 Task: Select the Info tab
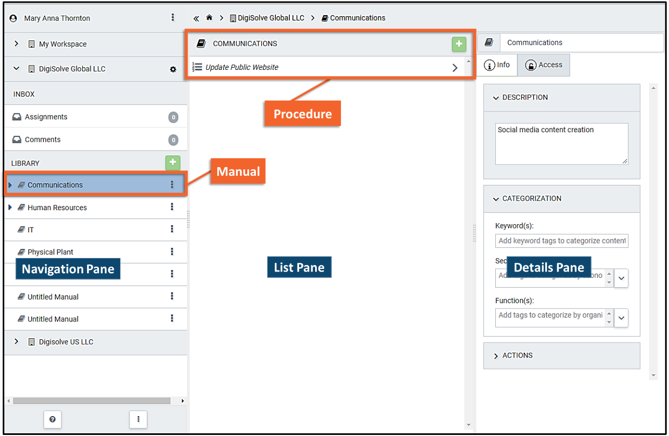(497, 65)
